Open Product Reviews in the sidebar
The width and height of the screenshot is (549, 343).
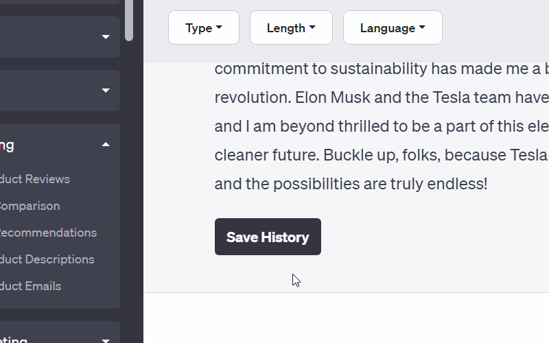(34, 179)
